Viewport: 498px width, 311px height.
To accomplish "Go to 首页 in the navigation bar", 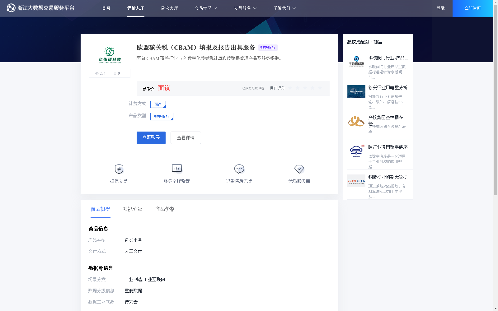I will coord(106,8).
